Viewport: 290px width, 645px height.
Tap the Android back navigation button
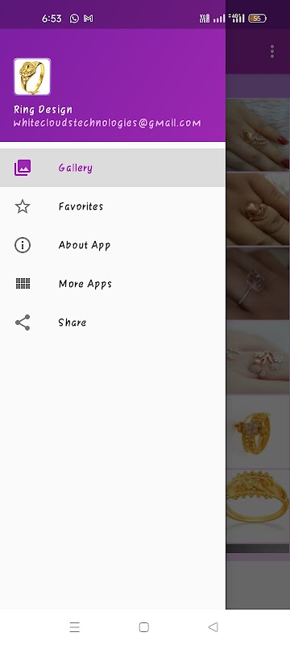[x=213, y=627]
